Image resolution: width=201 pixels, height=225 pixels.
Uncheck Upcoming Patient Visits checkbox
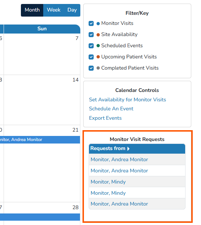point(91,57)
